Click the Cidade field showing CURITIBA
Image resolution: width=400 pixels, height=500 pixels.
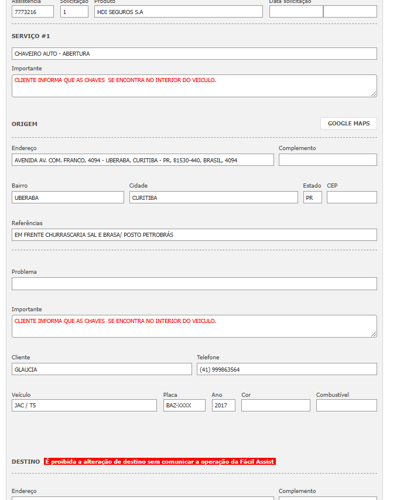213,198
